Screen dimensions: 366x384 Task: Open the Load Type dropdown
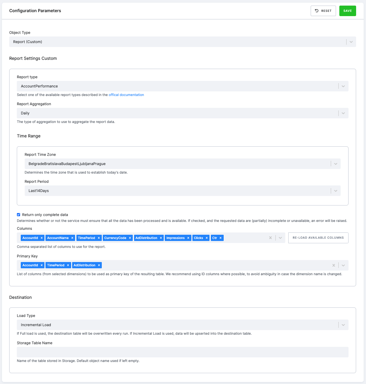pyautogui.click(x=183, y=325)
